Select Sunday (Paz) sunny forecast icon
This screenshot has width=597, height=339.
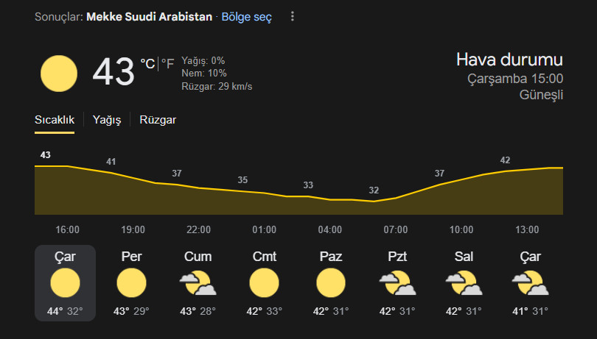(331, 283)
